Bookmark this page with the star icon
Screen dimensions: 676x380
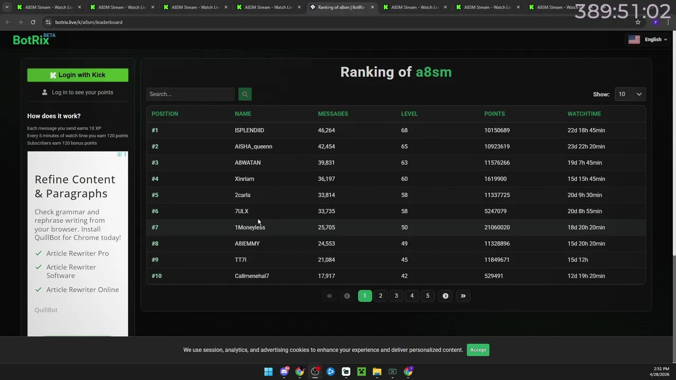tap(638, 22)
